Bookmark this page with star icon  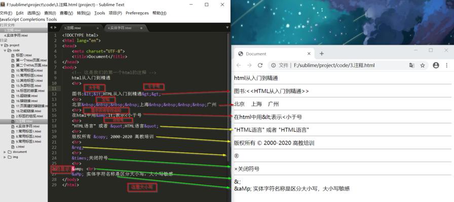pyautogui.click(x=423, y=66)
